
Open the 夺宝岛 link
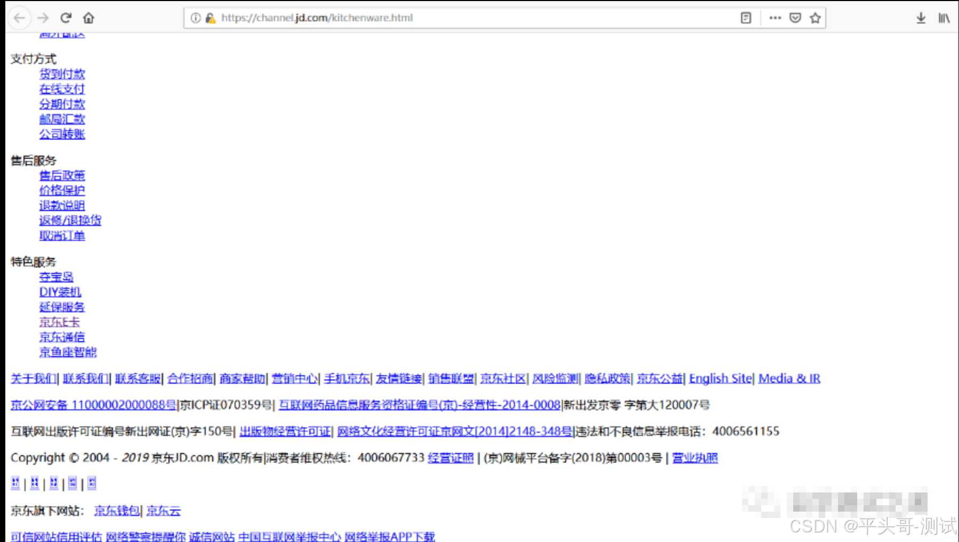pyautogui.click(x=56, y=277)
